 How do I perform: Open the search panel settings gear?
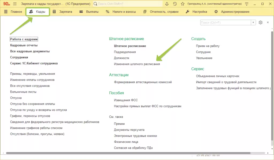tap(261, 23)
